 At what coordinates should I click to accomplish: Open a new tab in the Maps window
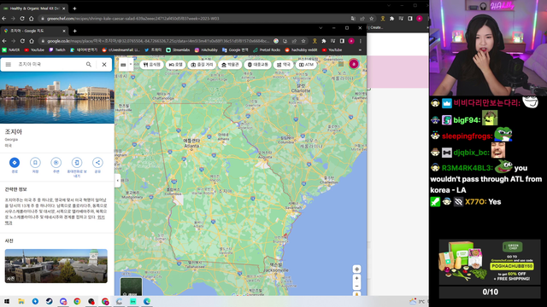click(74, 31)
